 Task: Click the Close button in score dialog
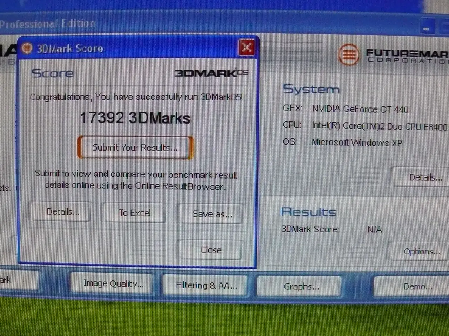(x=211, y=250)
